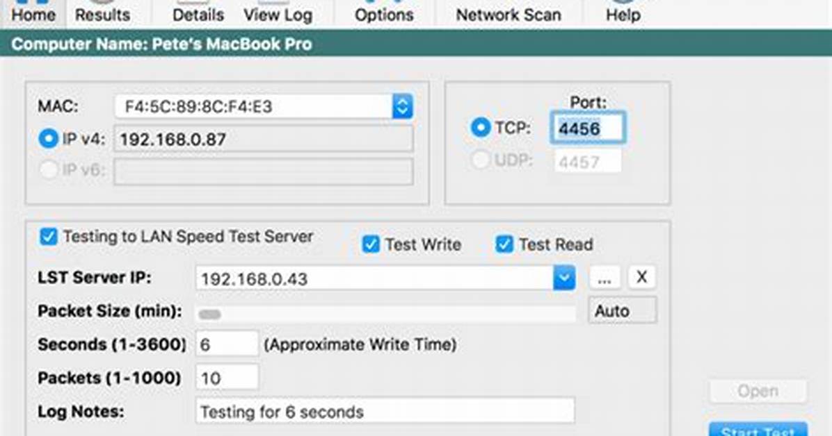Viewport: 832px width, 436px height.
Task: Click the Open button
Action: 758,391
